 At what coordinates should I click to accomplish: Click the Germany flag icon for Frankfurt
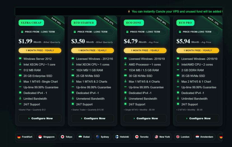[x=19, y=137]
